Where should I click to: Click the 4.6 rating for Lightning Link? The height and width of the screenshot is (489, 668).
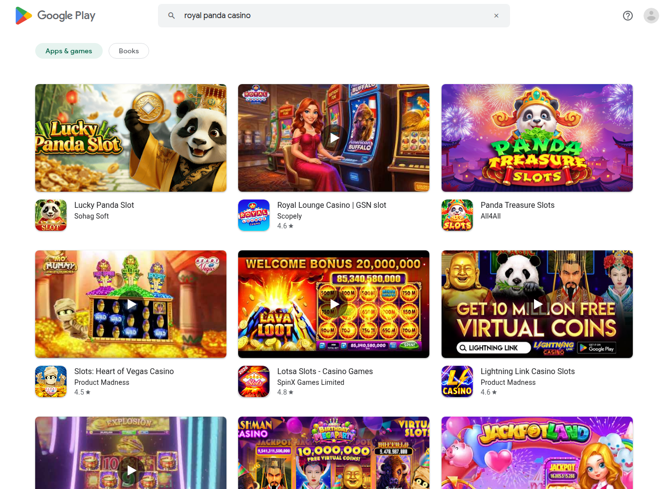[489, 392]
